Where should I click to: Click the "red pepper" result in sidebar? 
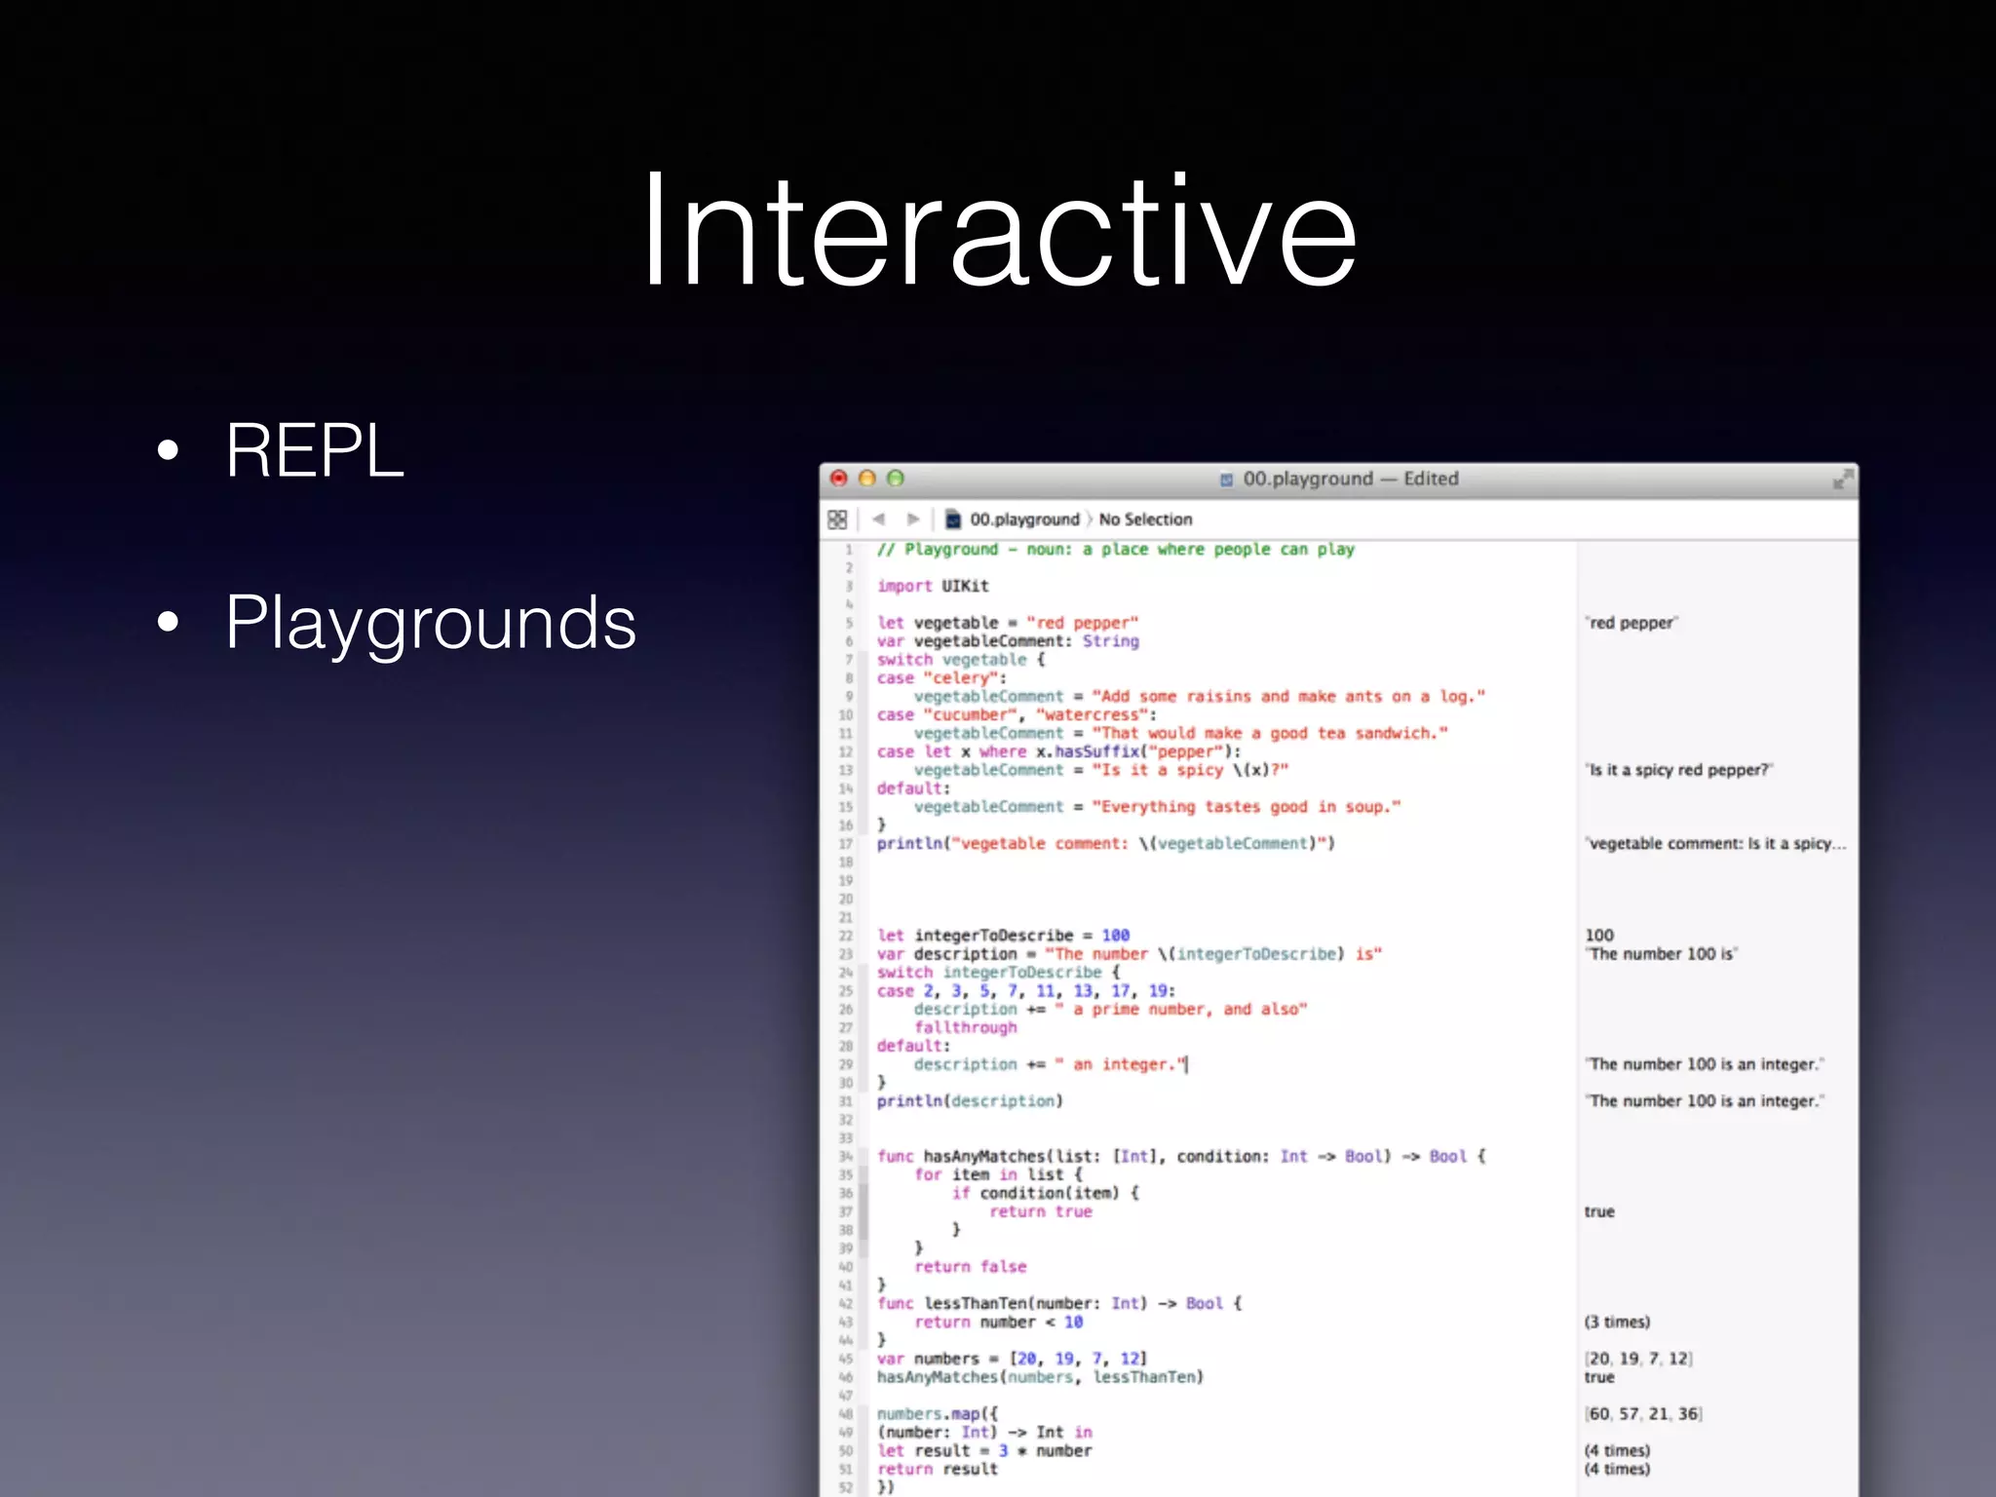(1631, 623)
